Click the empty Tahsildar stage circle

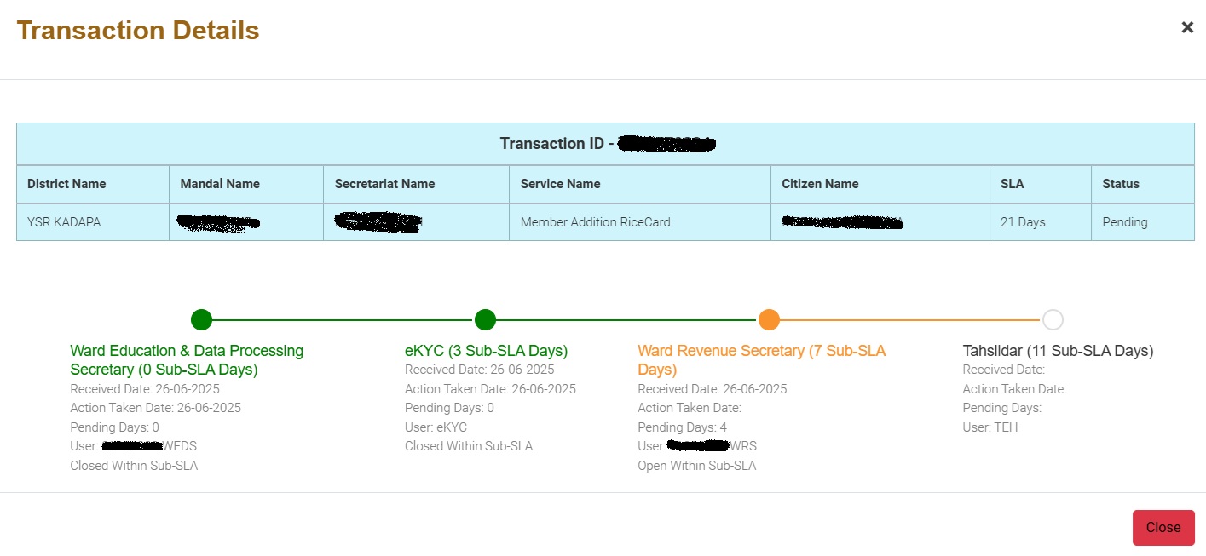[x=1053, y=320]
